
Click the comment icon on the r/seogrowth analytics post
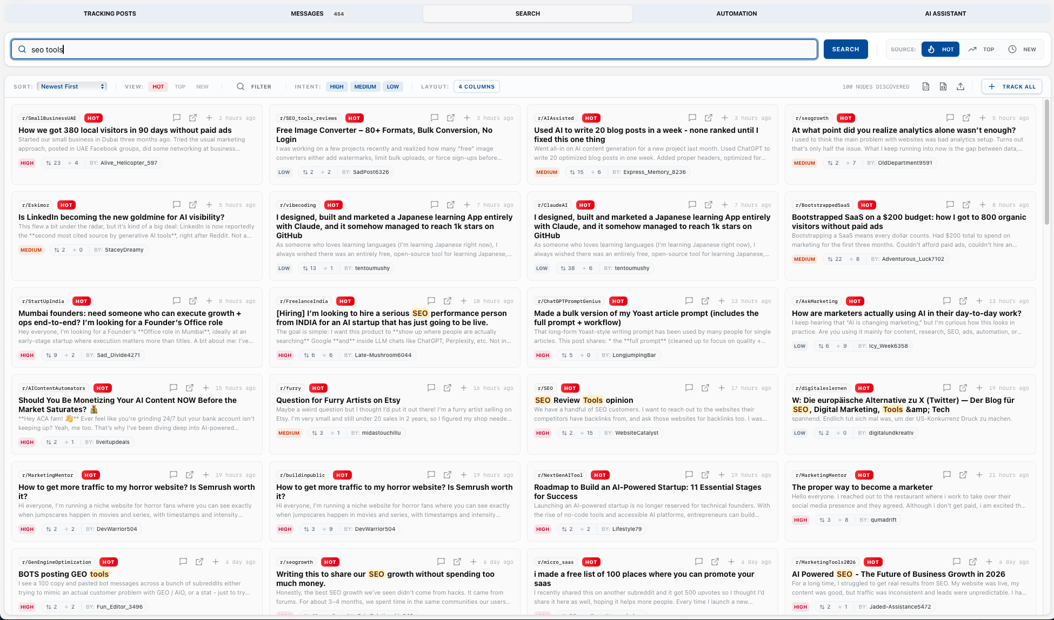[x=950, y=118]
